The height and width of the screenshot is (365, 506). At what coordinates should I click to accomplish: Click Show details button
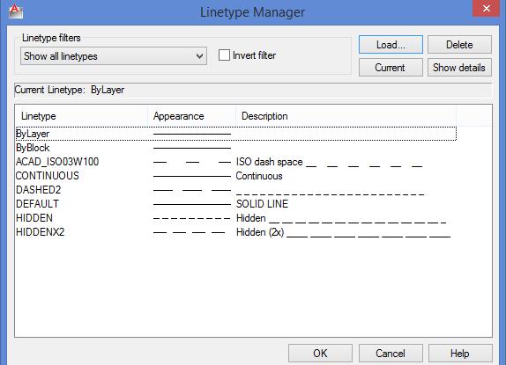click(459, 68)
